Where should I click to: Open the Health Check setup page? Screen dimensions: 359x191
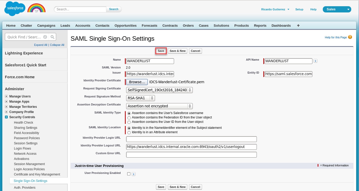24,123
